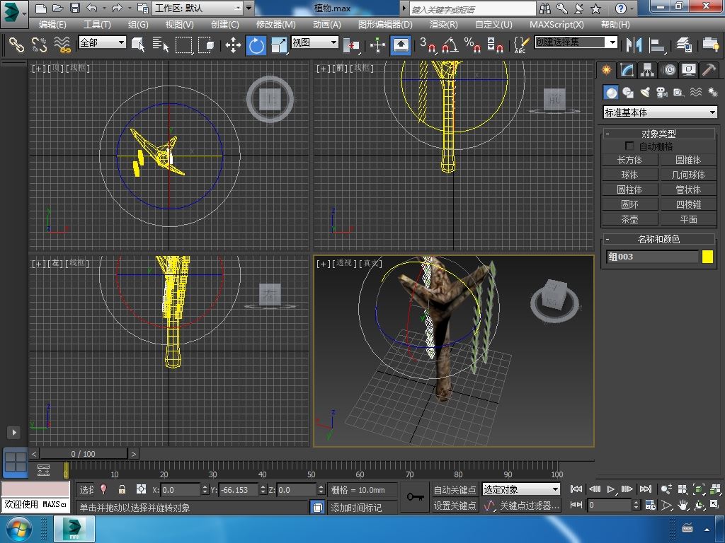Switch to the Utilities hammer tab
The image size is (725, 543).
[x=709, y=70]
